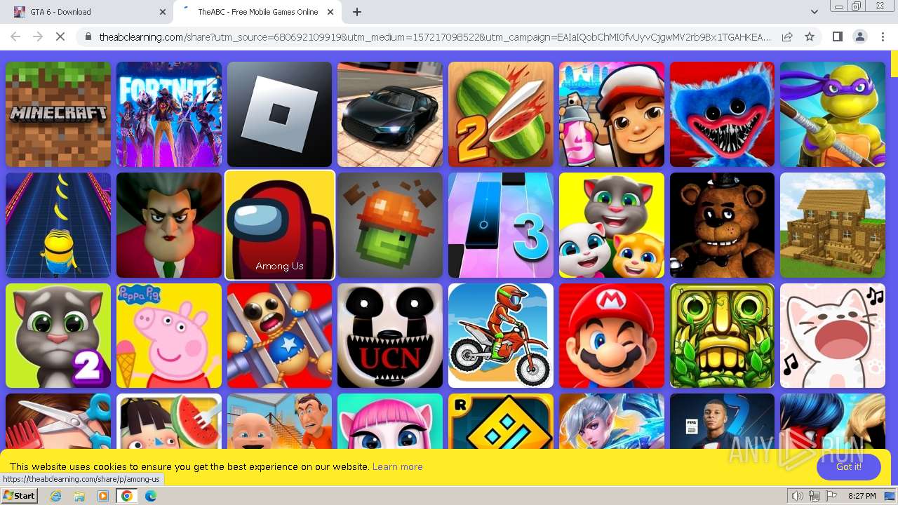Open the FIFA soccer game tile

pos(722,421)
